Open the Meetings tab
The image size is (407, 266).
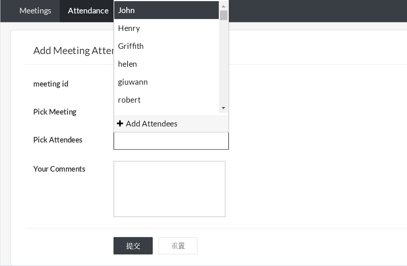pyautogui.click(x=35, y=11)
